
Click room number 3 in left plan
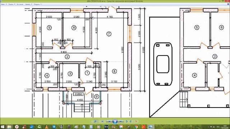pyautogui.click(x=70, y=74)
